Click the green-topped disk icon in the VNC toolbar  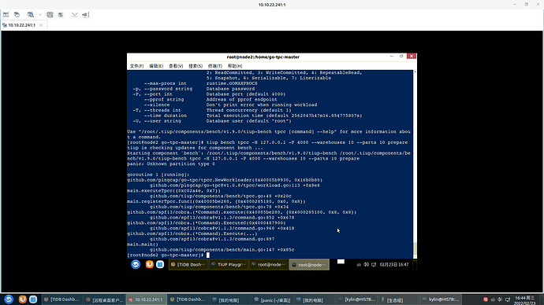tap(61, 14)
